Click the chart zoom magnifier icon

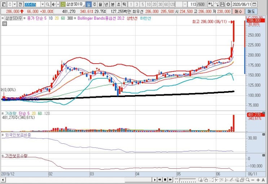(x=247, y=180)
